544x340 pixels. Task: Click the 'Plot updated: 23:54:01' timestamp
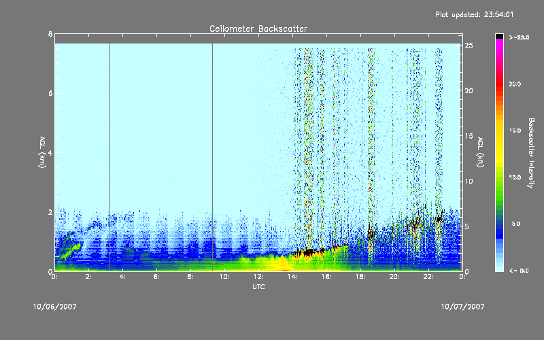point(474,14)
